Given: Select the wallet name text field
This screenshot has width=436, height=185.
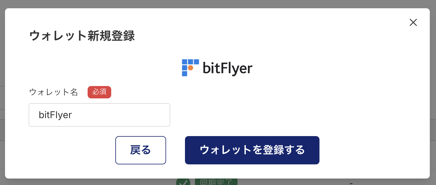Looking at the screenshot, I should click(x=99, y=115).
